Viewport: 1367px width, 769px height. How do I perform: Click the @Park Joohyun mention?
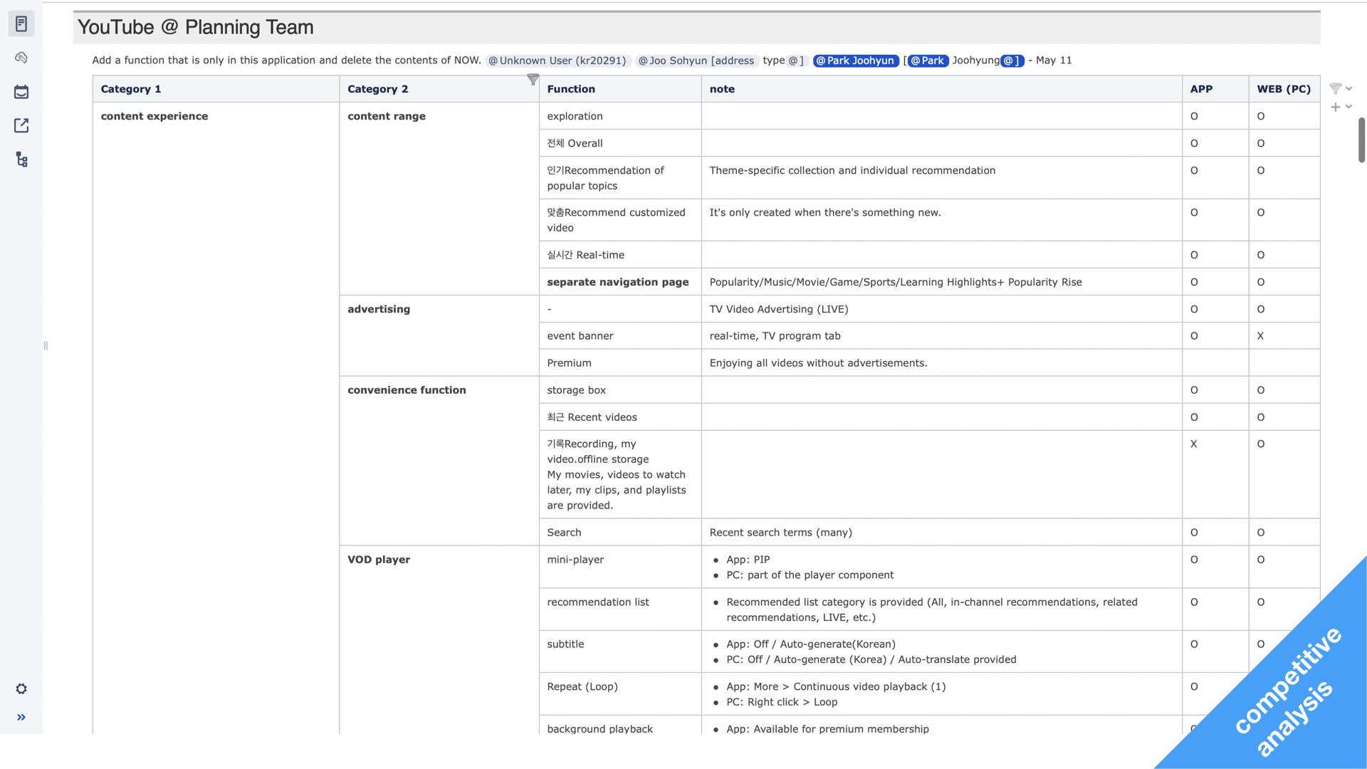click(856, 61)
